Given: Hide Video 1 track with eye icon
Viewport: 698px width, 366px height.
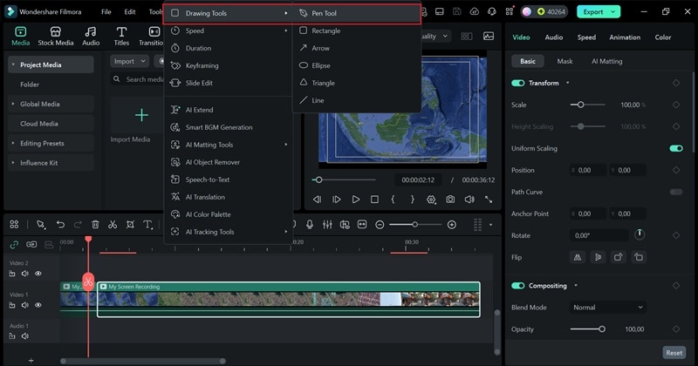Looking at the screenshot, I should tap(38, 305).
